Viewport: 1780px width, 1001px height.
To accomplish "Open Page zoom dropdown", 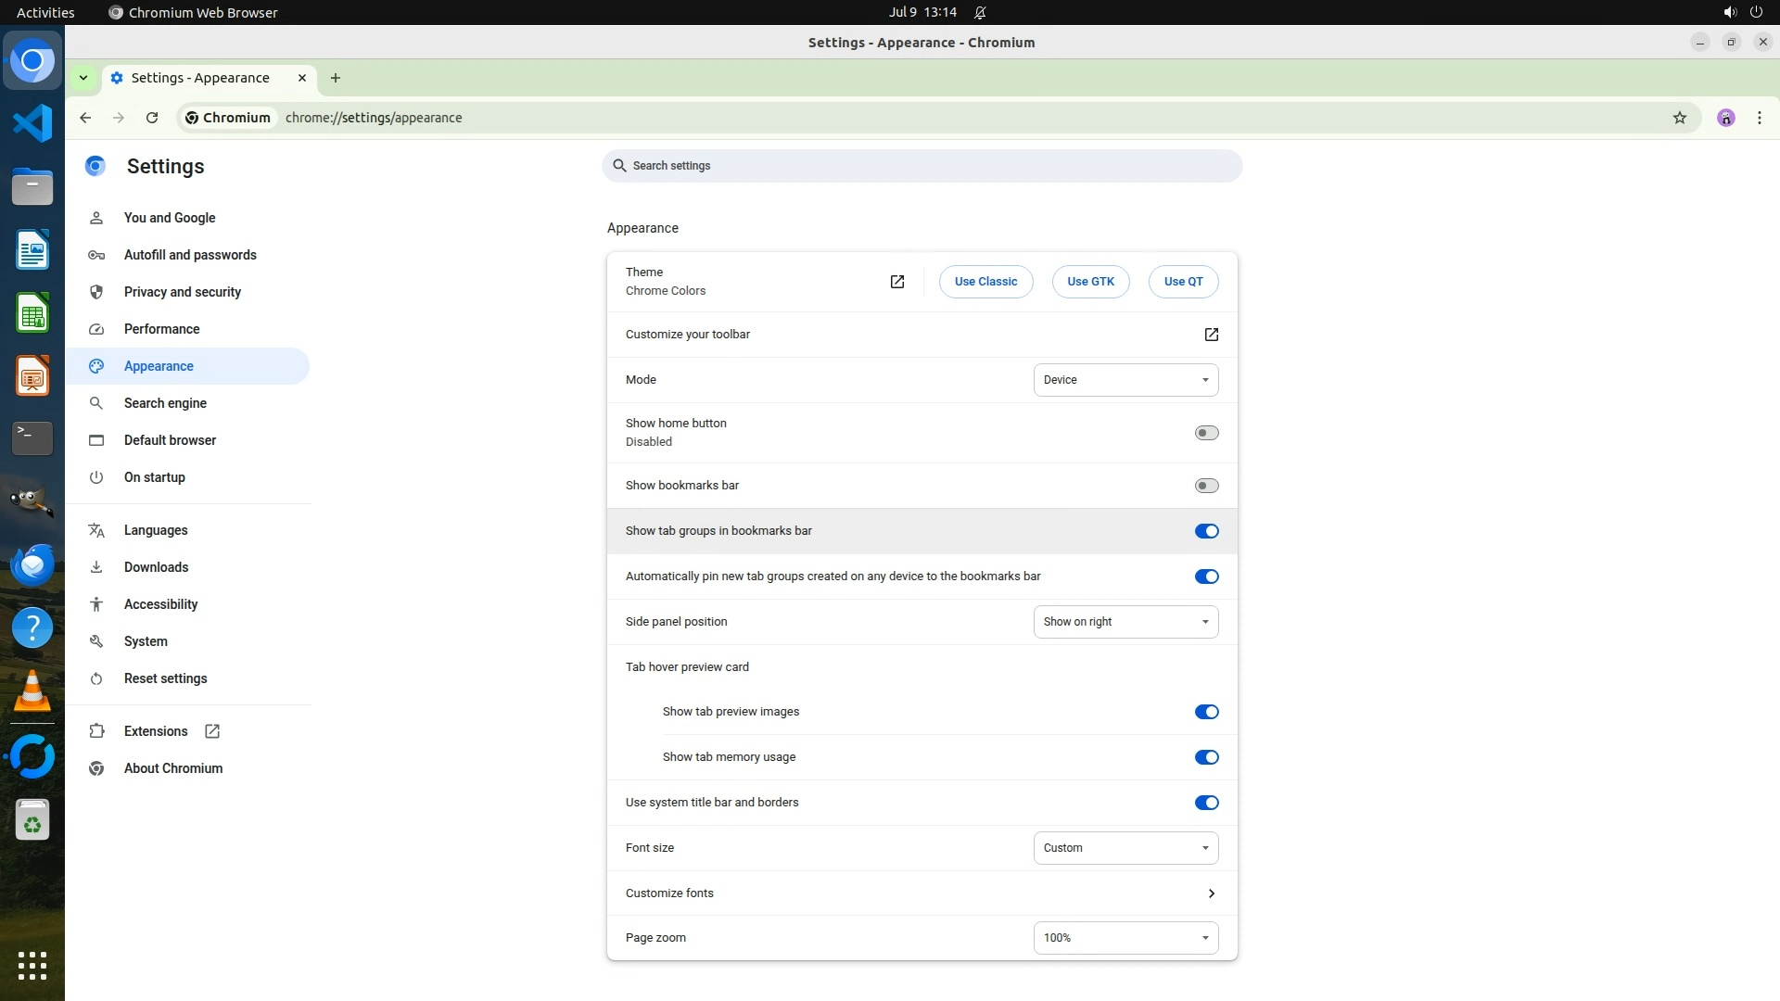I will point(1125,938).
